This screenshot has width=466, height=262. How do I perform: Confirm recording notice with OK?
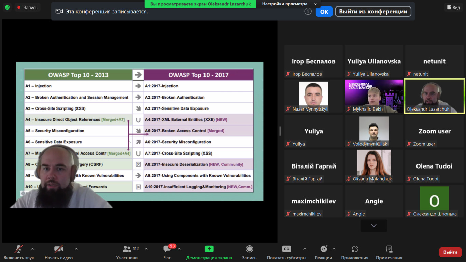(324, 12)
